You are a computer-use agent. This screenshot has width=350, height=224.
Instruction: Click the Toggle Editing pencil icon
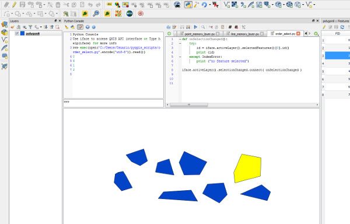coord(14,5)
